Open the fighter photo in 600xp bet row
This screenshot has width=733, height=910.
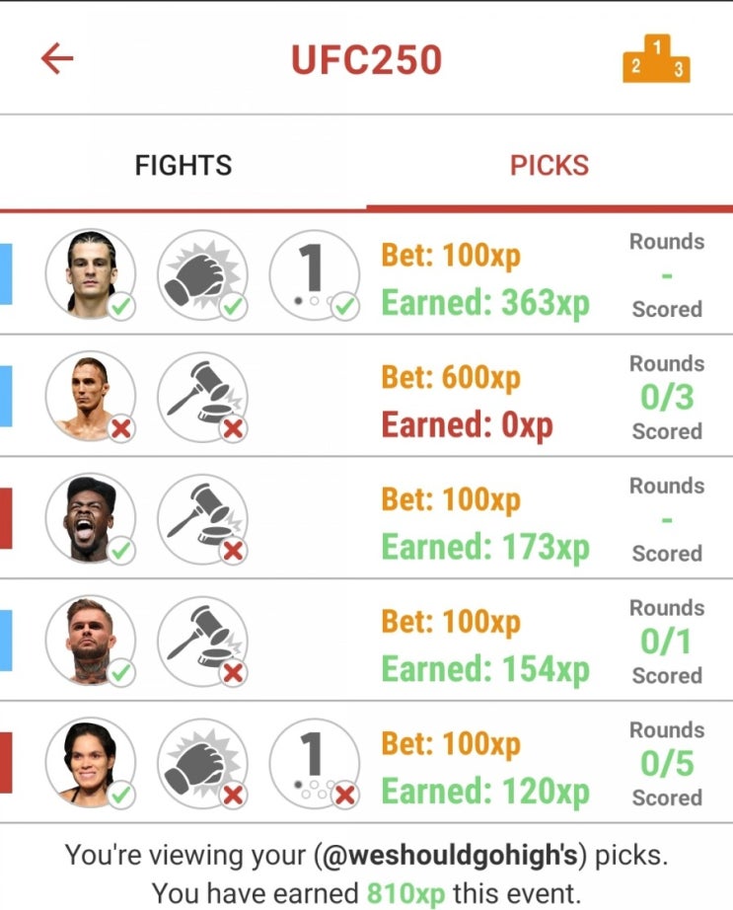coord(91,397)
